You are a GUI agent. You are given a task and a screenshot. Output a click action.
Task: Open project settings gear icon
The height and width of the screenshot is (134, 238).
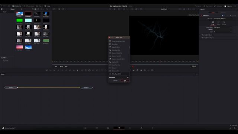235,128
